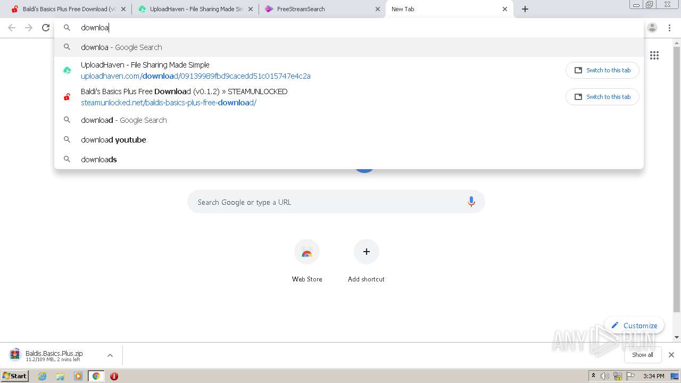The image size is (681, 383).
Task: Choose the 'downloads' suggestion
Action: (348, 160)
